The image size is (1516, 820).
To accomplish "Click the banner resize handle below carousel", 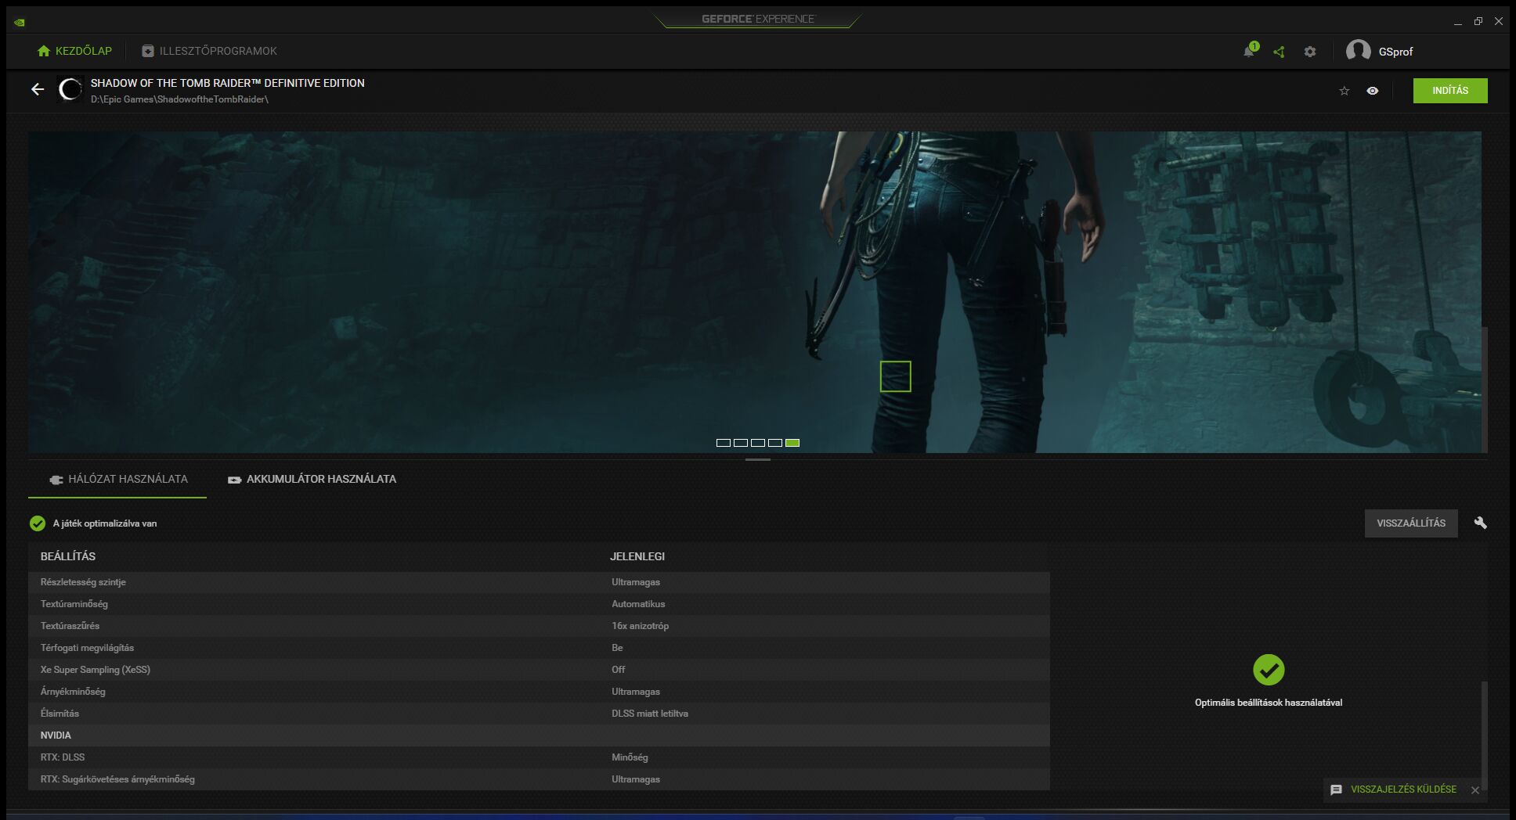I will pos(758,460).
